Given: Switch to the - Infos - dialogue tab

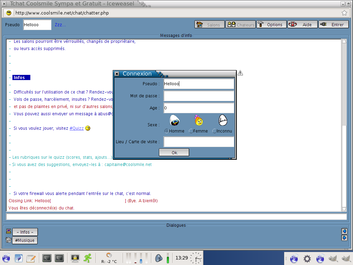Looking at the screenshot, I should click(x=25, y=232).
